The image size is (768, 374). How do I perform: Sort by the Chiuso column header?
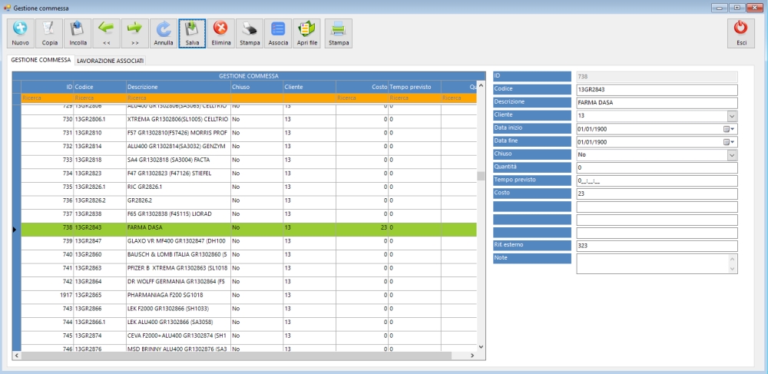(257, 87)
